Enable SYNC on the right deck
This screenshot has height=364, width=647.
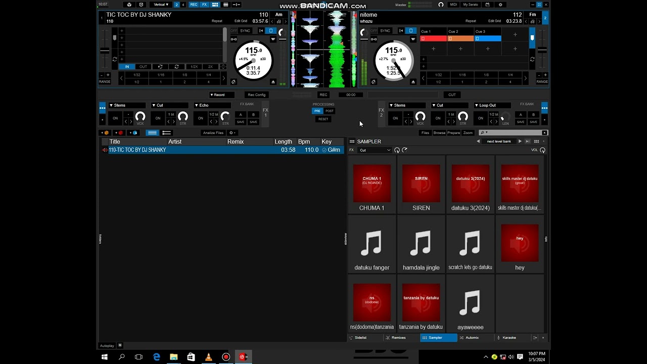(385, 31)
